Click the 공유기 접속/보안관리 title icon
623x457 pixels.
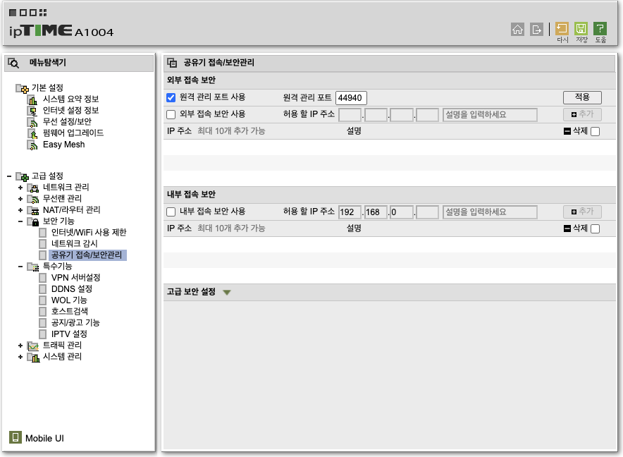172,63
